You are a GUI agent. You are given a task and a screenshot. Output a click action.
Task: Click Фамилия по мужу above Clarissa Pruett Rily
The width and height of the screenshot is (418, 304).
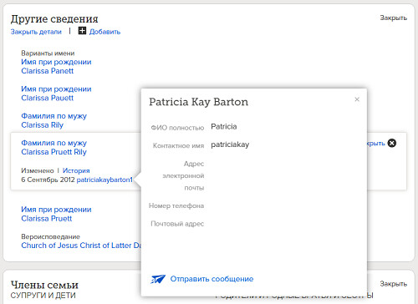tap(54, 143)
